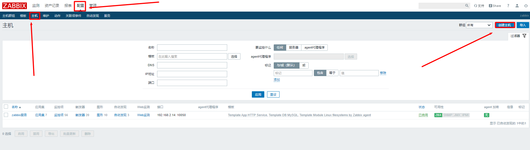Screen dimensions: 530x150
Task: Open the help question mark icon
Action: pyautogui.click(x=508, y=6)
